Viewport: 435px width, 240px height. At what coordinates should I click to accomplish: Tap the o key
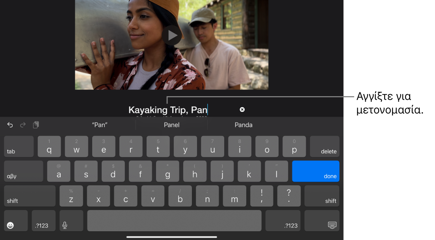tap(267, 147)
